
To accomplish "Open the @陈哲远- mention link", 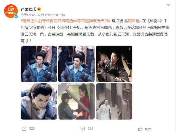I will 132,21.
